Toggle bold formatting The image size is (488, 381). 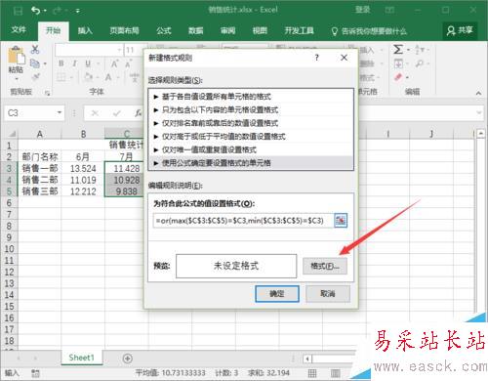coord(61,63)
